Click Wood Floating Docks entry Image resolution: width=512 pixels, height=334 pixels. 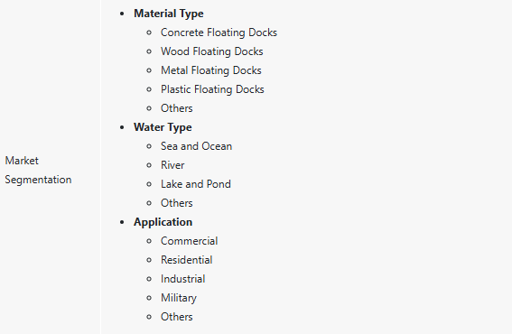tap(211, 51)
